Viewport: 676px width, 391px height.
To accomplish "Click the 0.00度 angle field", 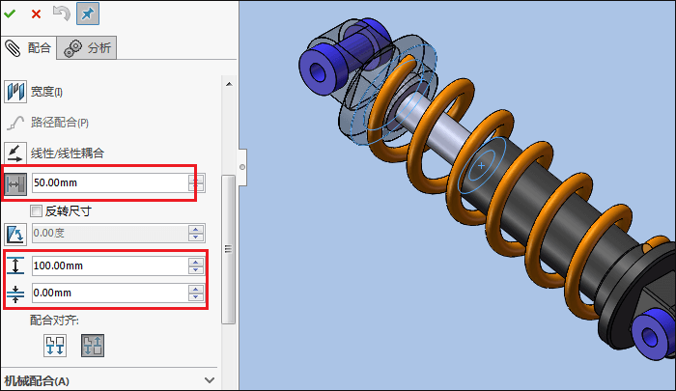I will pos(110,234).
